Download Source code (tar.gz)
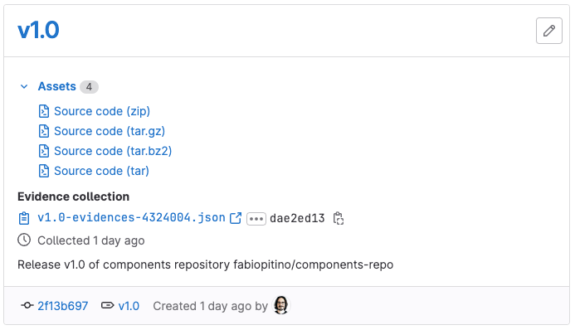The image size is (575, 330). [110, 131]
